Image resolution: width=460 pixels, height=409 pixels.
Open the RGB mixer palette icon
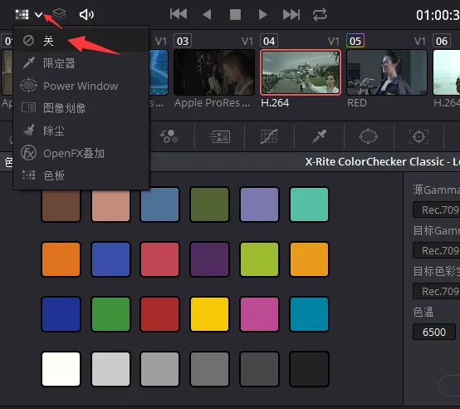169,136
